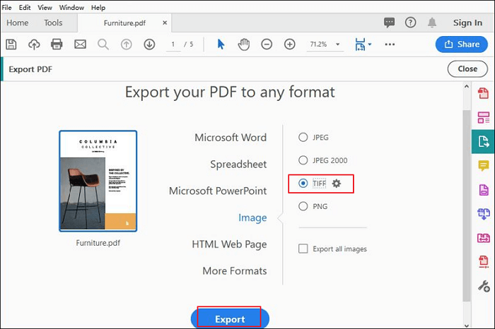Click the blue Export button
This screenshot has height=329, width=495.
(x=229, y=319)
